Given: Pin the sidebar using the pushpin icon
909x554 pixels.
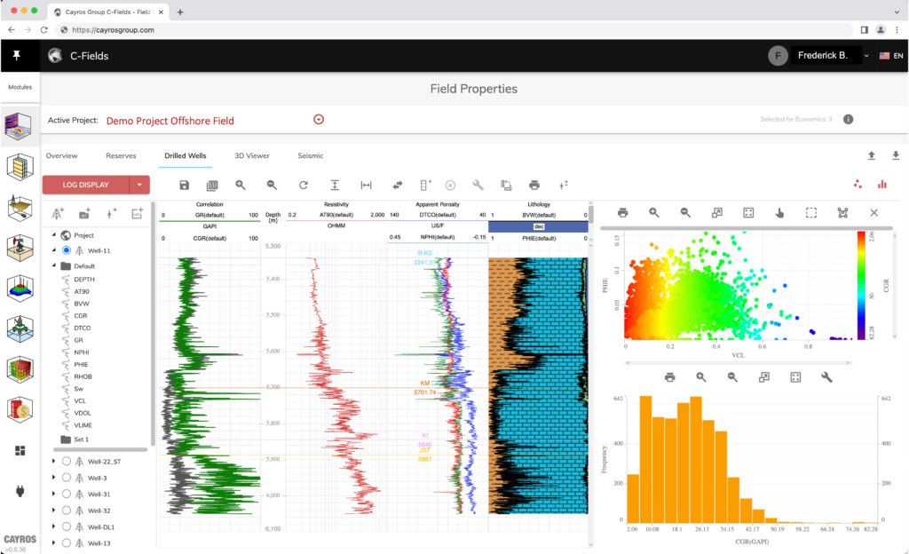Looking at the screenshot, I should [x=16, y=56].
